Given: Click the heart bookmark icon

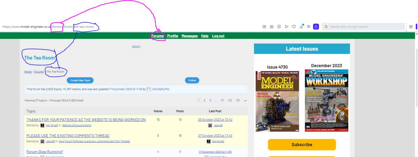Looking at the screenshot, I should (294, 26).
